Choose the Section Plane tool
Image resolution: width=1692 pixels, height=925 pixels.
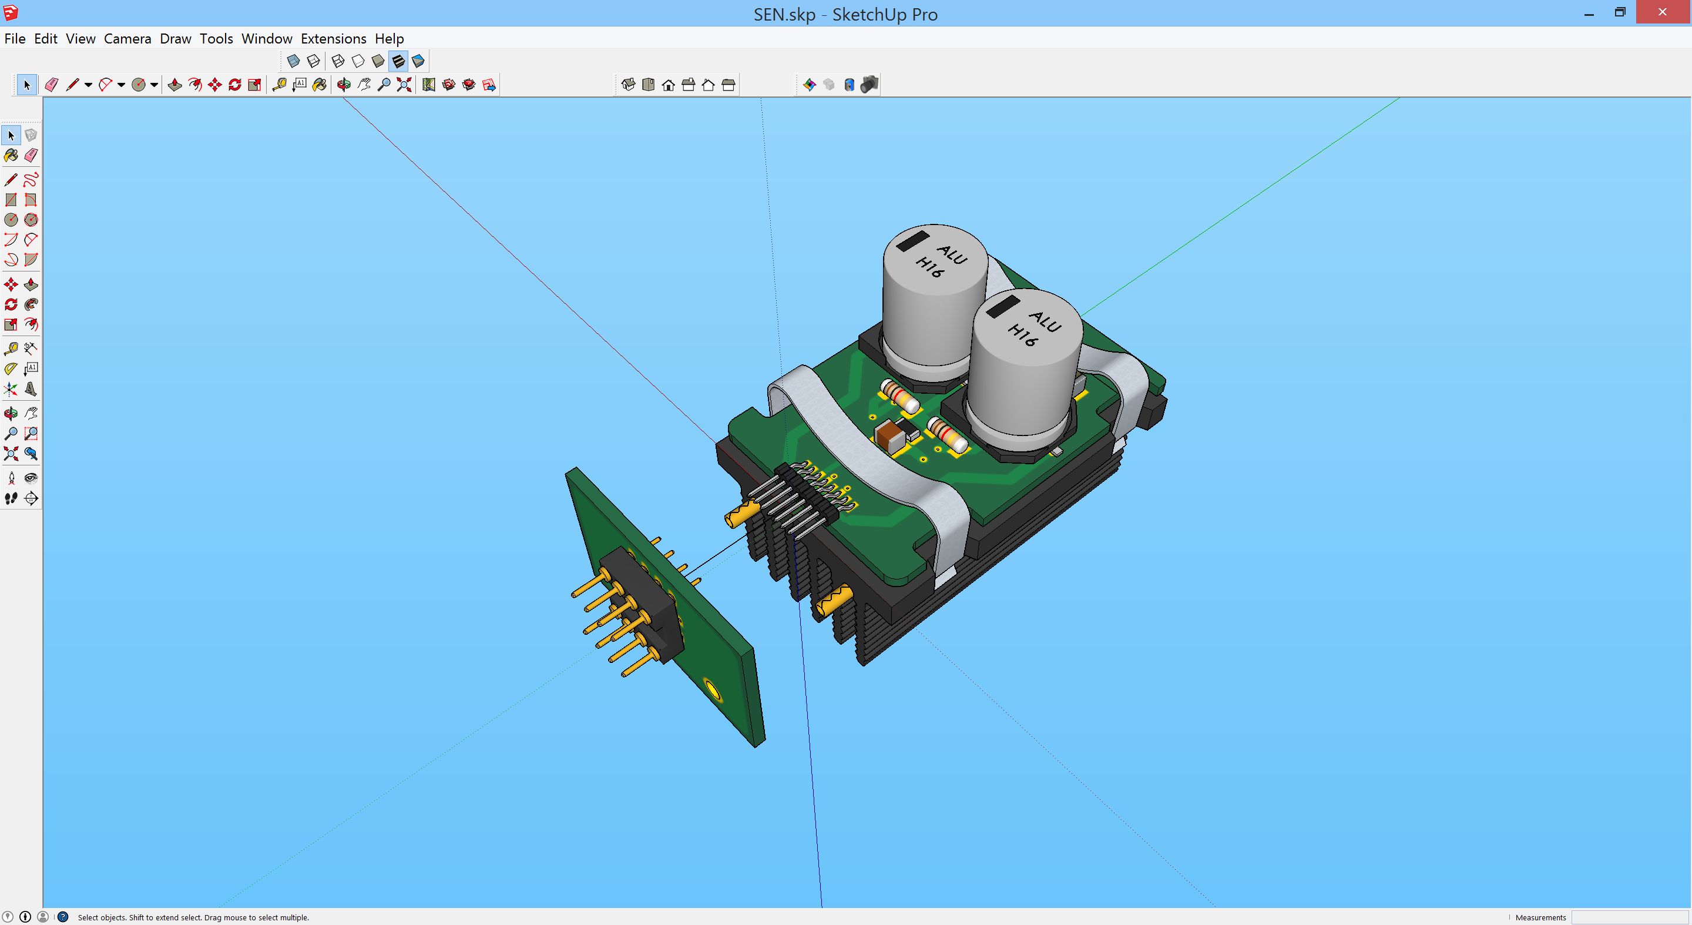pos(31,498)
